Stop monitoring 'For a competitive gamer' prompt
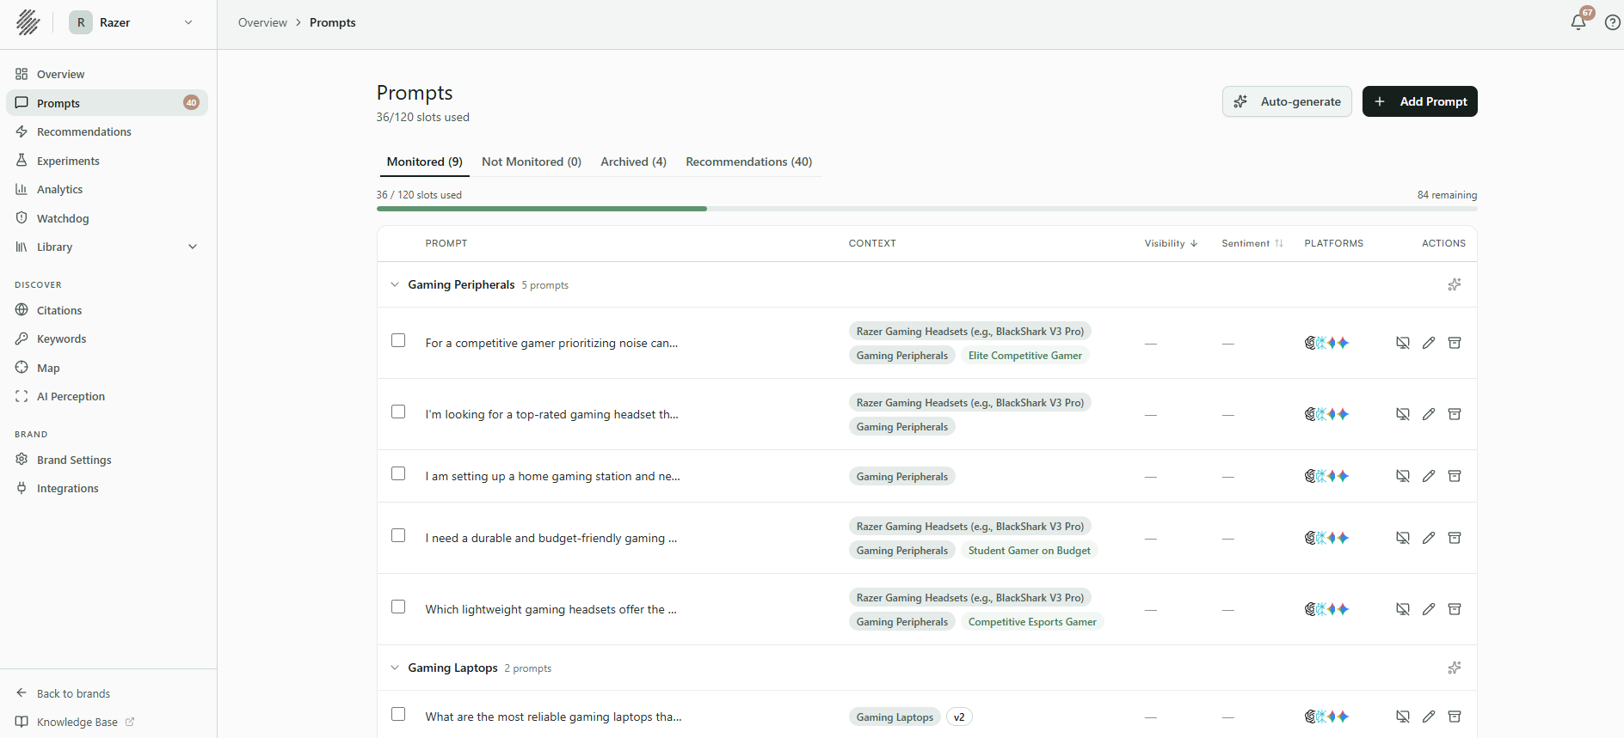The height and width of the screenshot is (738, 1624). point(1402,343)
